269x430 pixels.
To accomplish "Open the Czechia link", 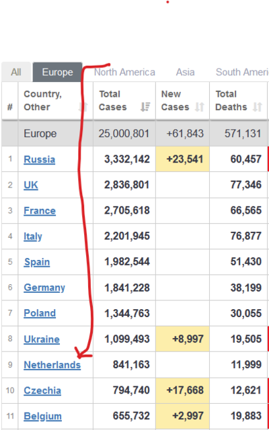I will coord(42,390).
